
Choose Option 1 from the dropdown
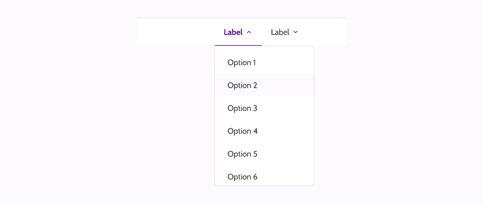[x=241, y=63]
